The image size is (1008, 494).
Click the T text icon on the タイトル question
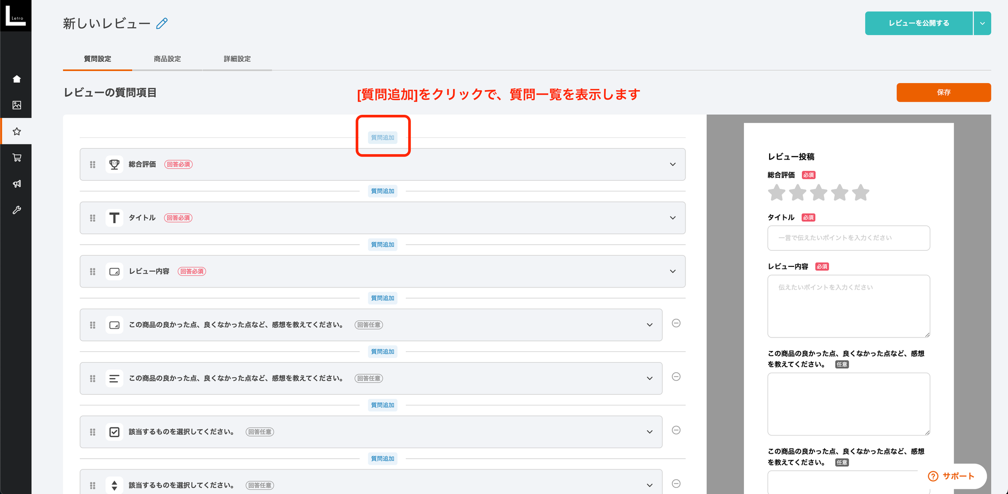coord(114,218)
